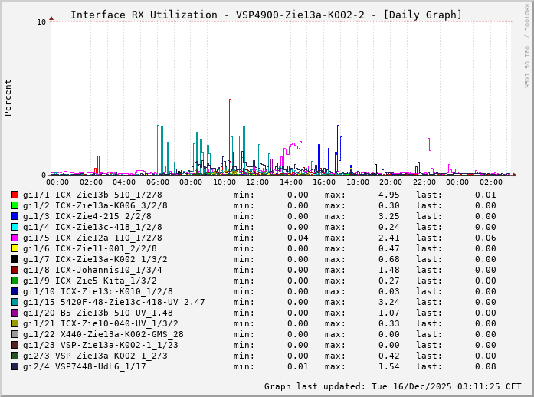Image resolution: width=534 pixels, height=397 pixels.
Task: Click the RRDTOOL / TOBI OETIKER watermark
Action: pyautogui.click(x=526, y=44)
